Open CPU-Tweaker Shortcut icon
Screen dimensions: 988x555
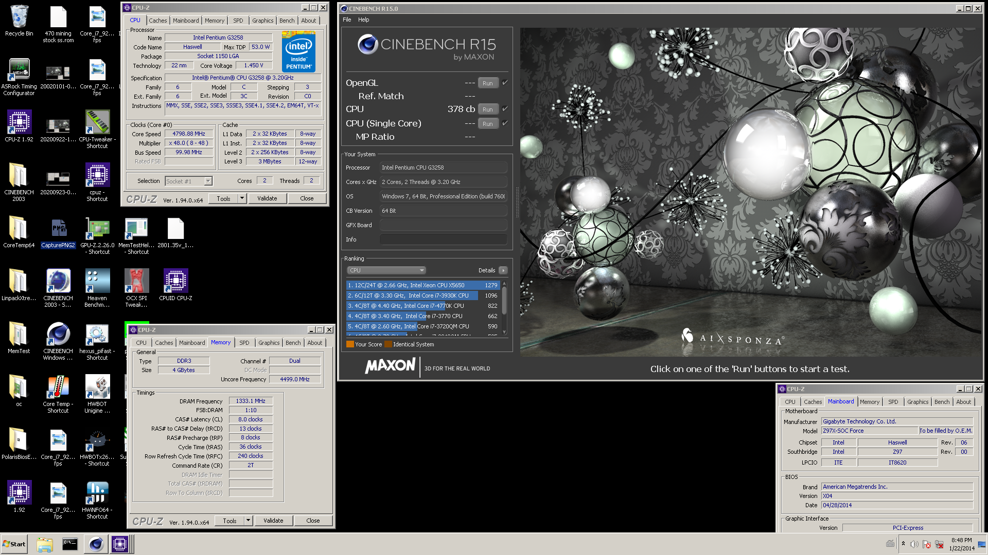tap(97, 128)
